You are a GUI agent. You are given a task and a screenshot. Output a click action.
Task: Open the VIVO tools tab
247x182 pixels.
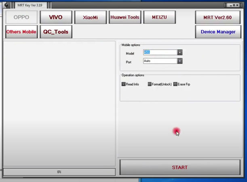pos(56,17)
